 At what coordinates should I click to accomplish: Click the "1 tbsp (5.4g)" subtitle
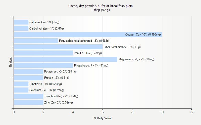100,10
